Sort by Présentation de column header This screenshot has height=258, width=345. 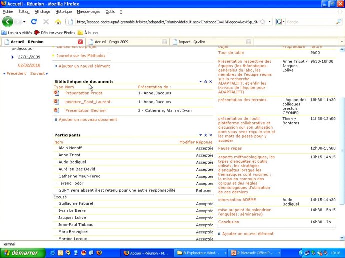click(154, 87)
